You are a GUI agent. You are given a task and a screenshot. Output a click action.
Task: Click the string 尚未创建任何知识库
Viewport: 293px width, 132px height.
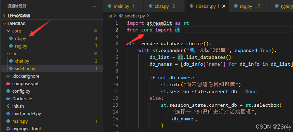[x=211, y=84]
